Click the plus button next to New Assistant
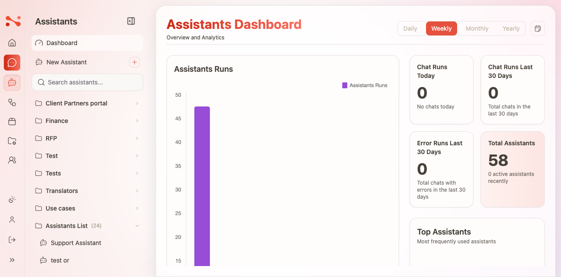The image size is (561, 277). pyautogui.click(x=135, y=62)
